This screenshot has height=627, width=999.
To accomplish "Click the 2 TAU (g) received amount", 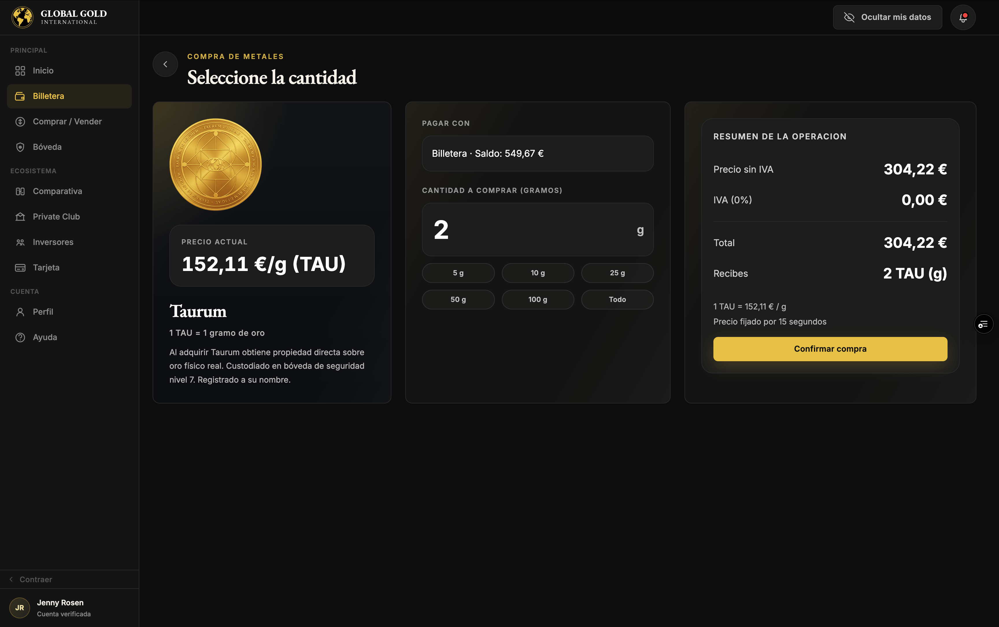I will click(x=915, y=274).
